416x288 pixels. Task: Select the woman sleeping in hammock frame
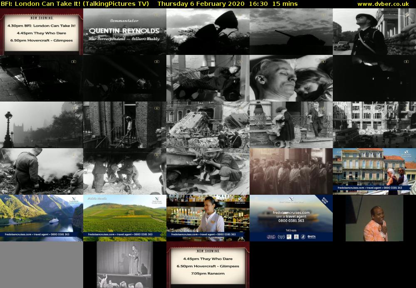[x=208, y=78]
